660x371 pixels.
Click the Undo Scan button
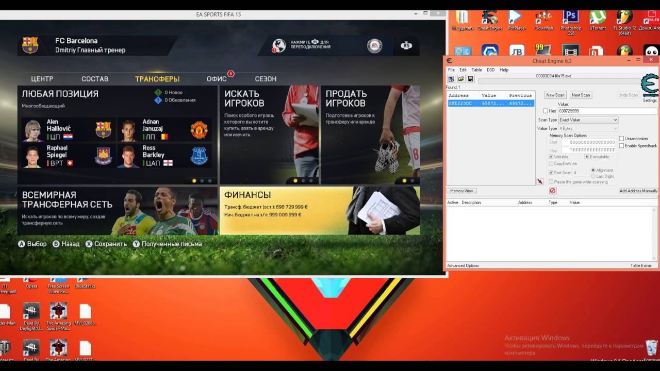click(x=628, y=95)
